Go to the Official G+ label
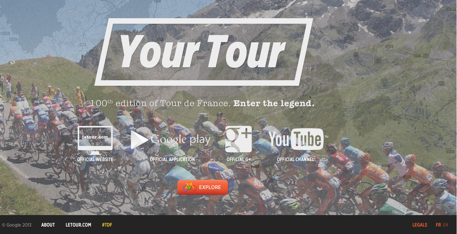The height and width of the screenshot is (234, 457). 239,160
